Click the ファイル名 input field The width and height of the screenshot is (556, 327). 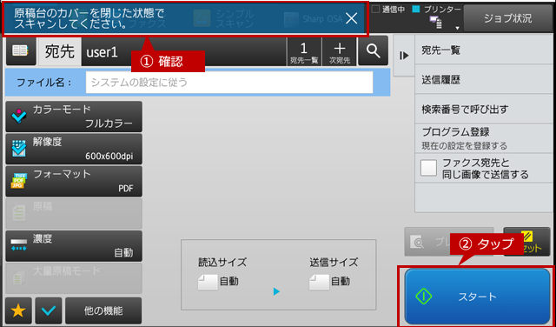point(229,83)
